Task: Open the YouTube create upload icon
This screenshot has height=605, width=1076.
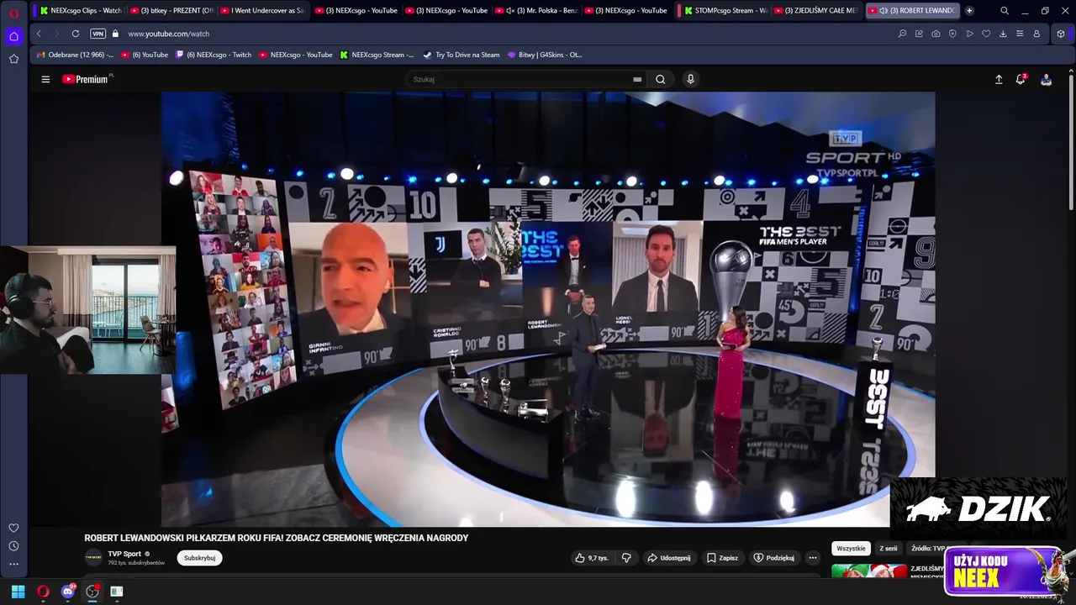Action: pyautogui.click(x=999, y=79)
